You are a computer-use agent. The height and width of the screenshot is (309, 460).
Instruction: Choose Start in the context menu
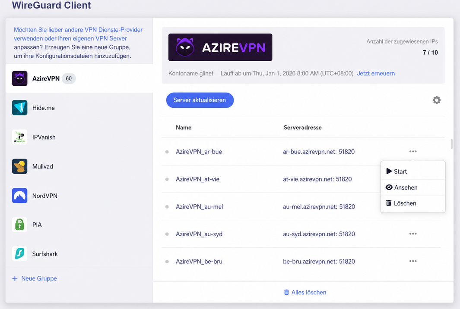coord(413,172)
